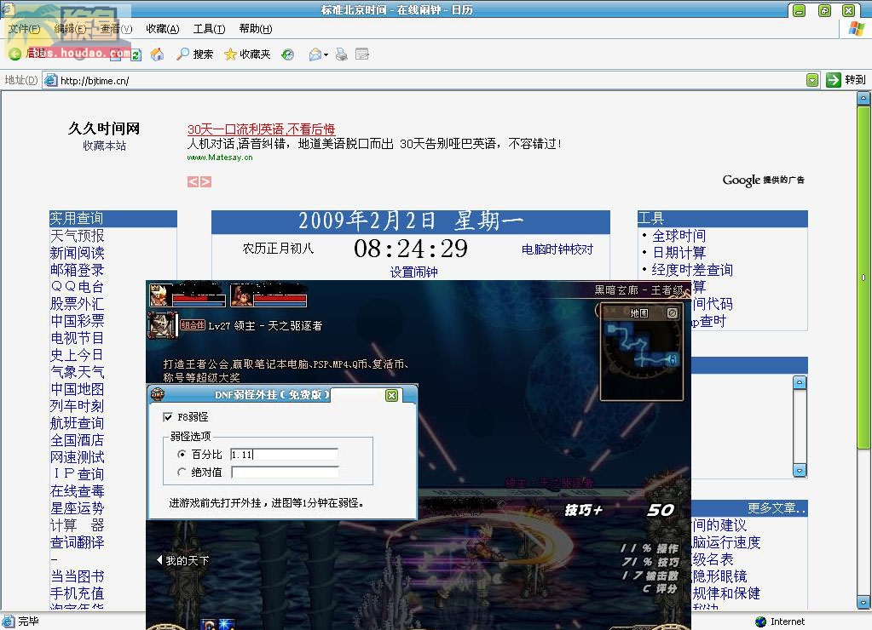Open the 搜索 search toolbar button
The height and width of the screenshot is (630, 872).
coord(194,54)
